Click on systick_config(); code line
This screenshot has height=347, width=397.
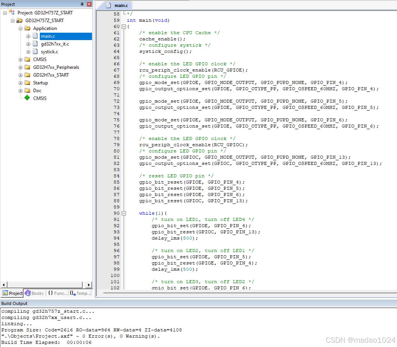click(x=165, y=51)
